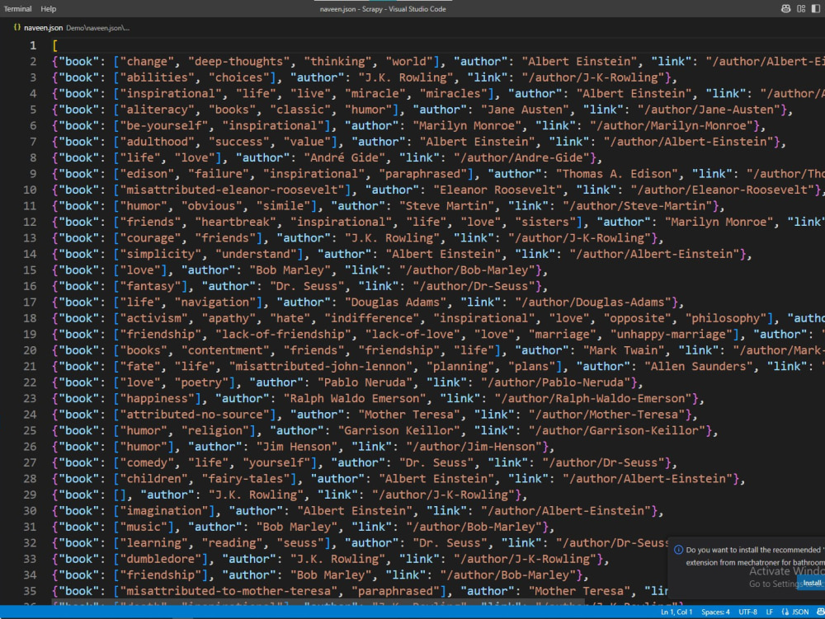Image resolution: width=825 pixels, height=619 pixels.
Task: Open the Terminal menu
Action: click(x=17, y=9)
